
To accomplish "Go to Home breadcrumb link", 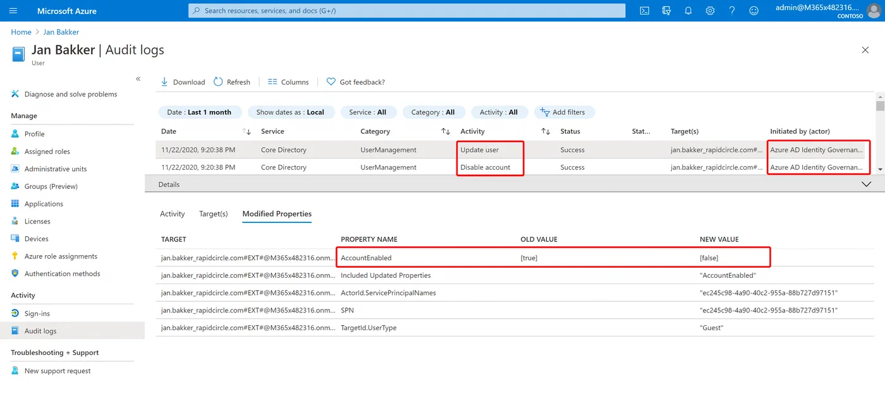I will (21, 32).
